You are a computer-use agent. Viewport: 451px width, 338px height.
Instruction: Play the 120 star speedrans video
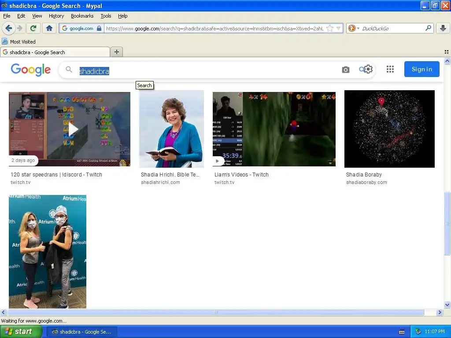(x=73, y=129)
